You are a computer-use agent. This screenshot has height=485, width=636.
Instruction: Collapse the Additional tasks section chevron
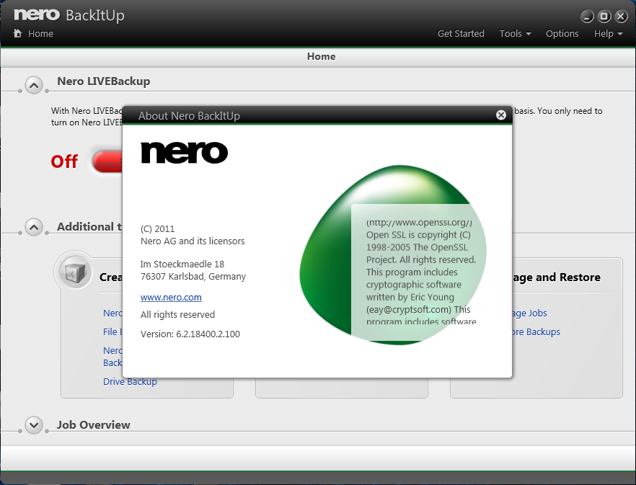coord(34,227)
